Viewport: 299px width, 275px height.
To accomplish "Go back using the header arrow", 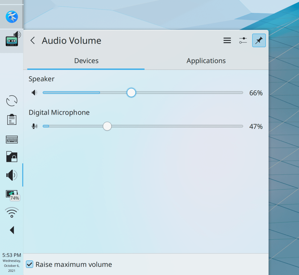I will (x=32, y=41).
